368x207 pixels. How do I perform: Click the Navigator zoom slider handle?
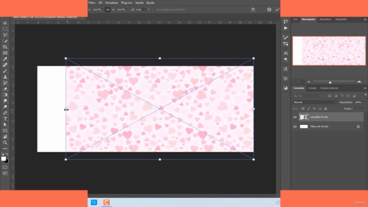[330, 82]
